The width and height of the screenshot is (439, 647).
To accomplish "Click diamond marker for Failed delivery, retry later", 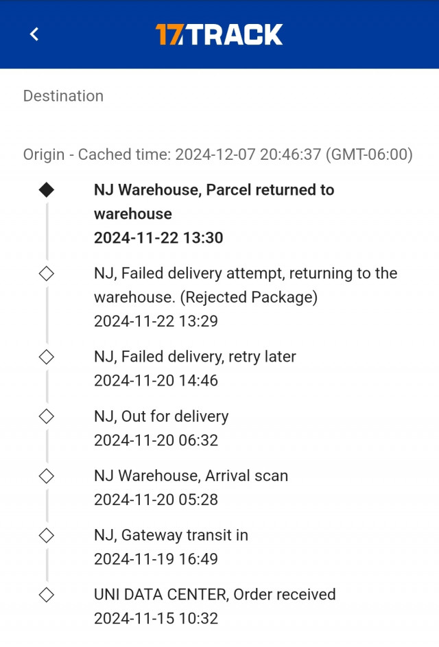I will (46, 357).
